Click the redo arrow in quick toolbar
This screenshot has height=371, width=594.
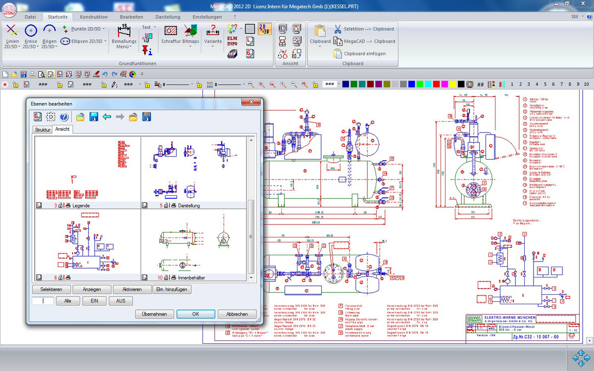114,74
